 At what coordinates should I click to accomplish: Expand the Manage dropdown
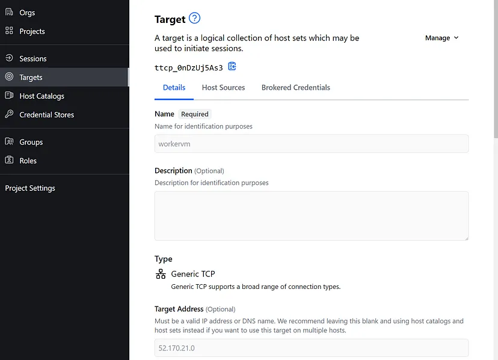pyautogui.click(x=441, y=38)
